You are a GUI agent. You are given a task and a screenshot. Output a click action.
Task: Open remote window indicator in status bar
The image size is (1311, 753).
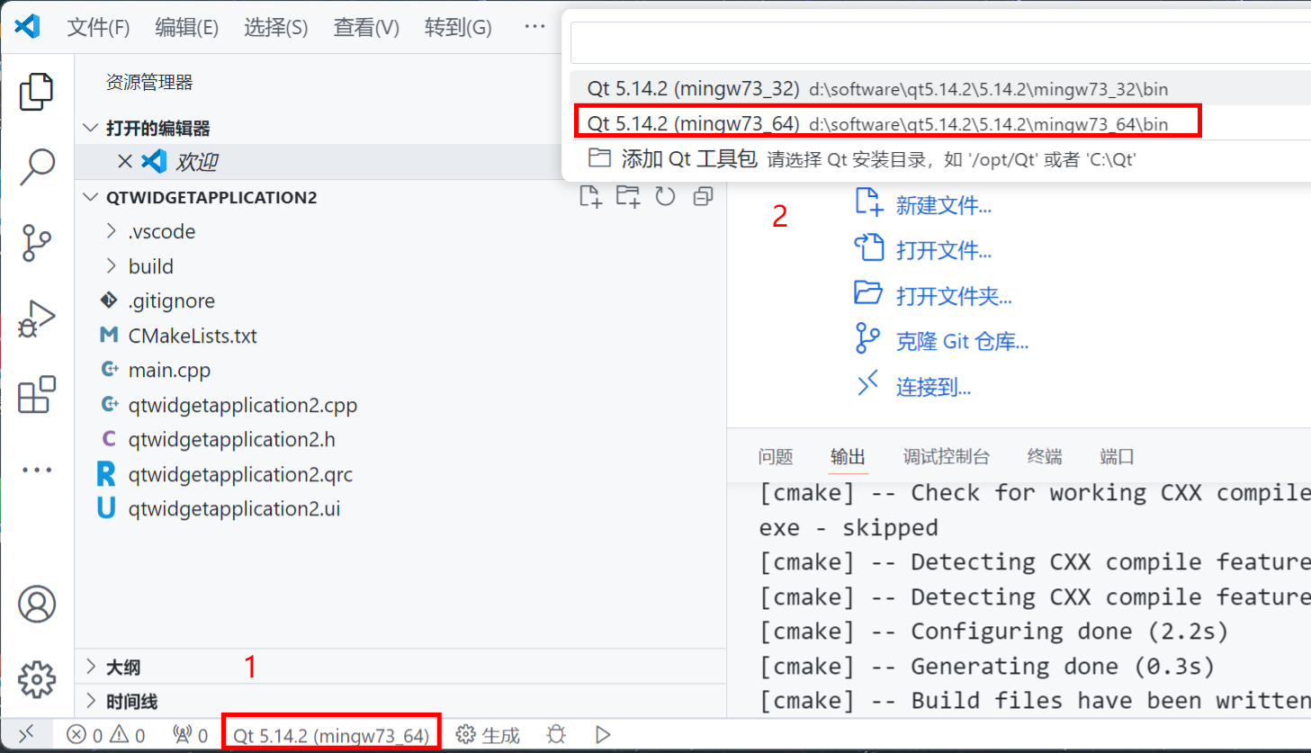26,735
